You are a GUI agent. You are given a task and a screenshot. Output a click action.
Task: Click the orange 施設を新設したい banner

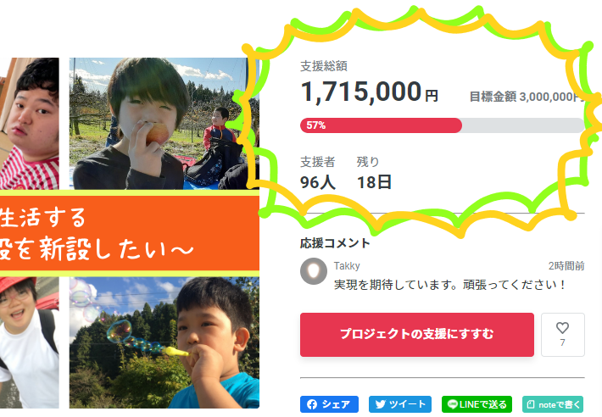coord(130,233)
